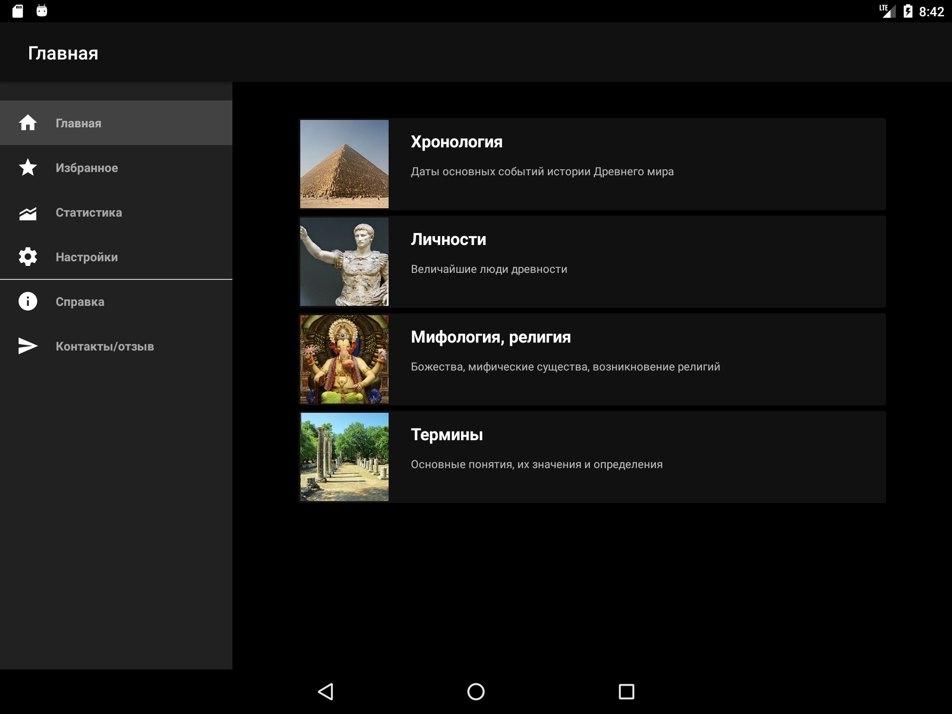The width and height of the screenshot is (952, 714).
Task: Tap the Android debug notification icon
Action: click(42, 11)
